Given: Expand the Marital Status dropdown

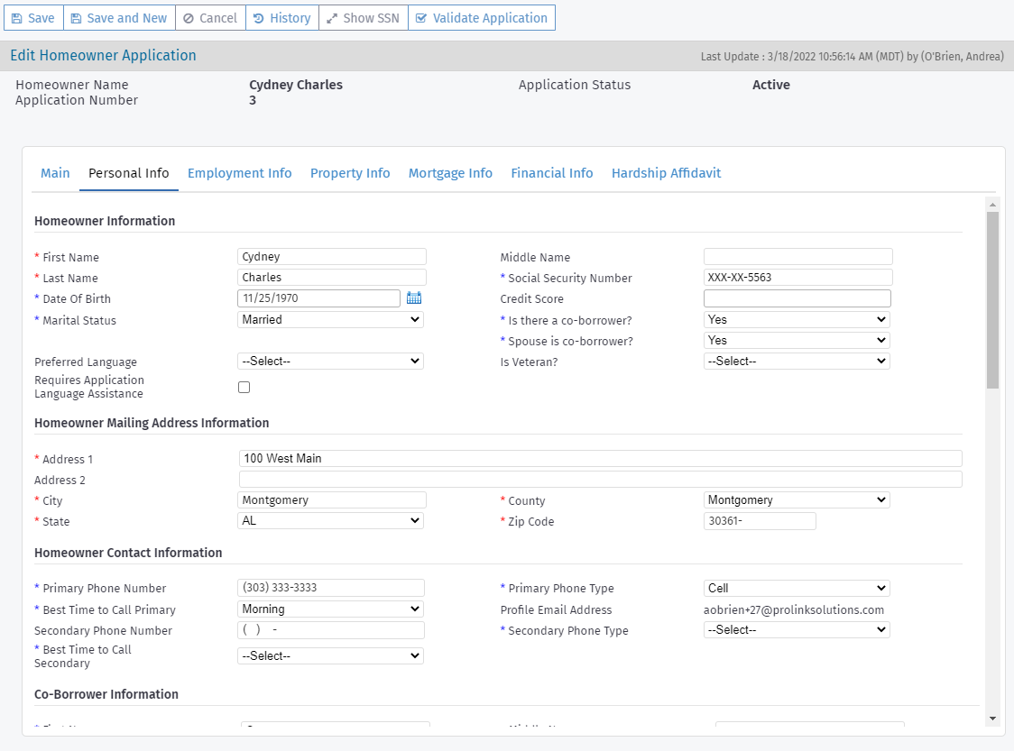Looking at the screenshot, I should tap(330, 319).
